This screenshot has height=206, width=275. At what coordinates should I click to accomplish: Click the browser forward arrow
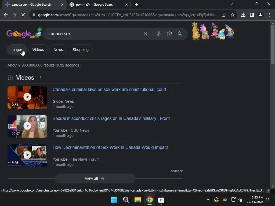click(15, 15)
